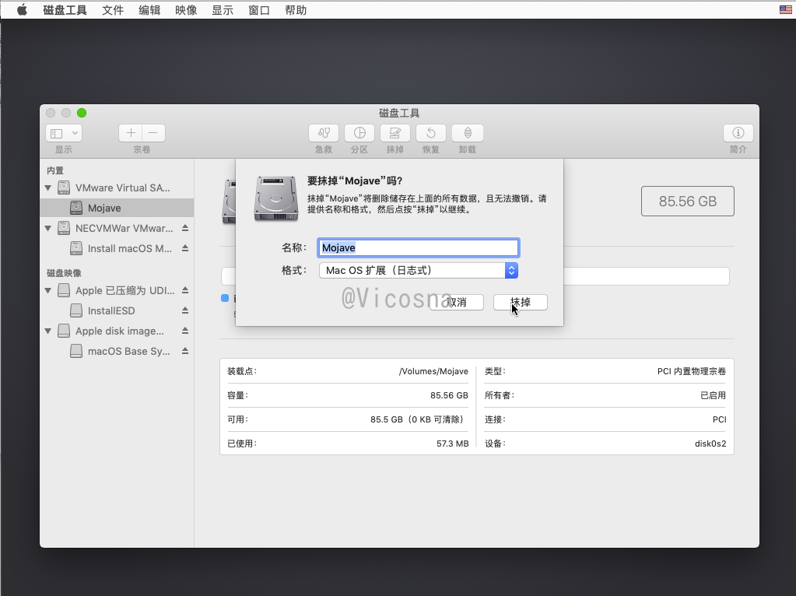Viewport: 796px width, 596px height.
Task: Open the 显示 menu in menu bar
Action: tap(223, 9)
